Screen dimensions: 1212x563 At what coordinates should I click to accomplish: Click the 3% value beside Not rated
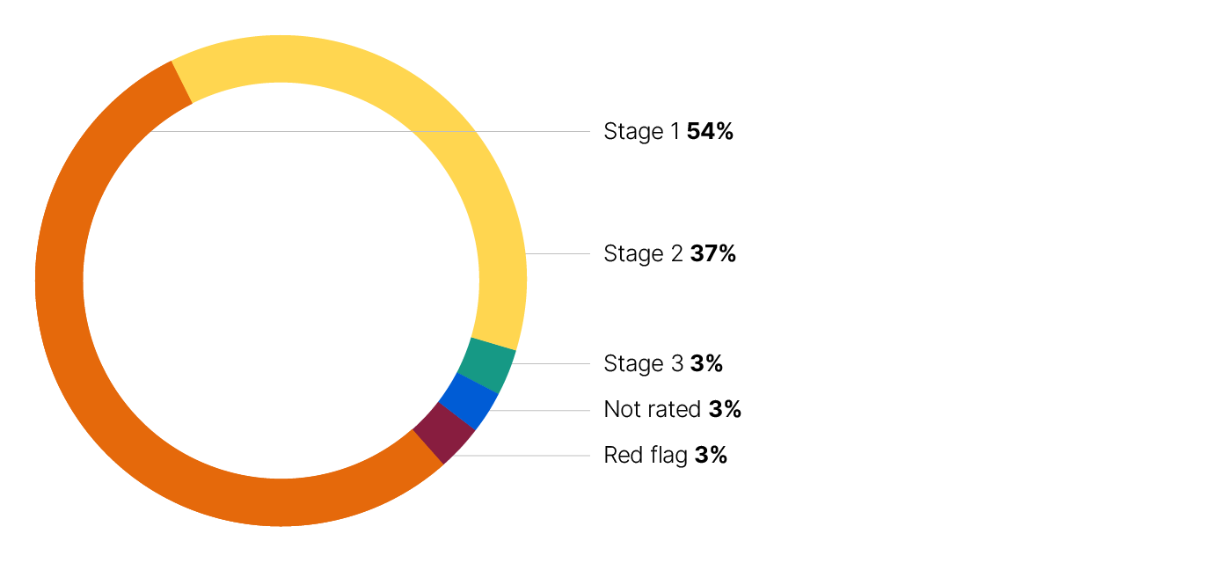[725, 410]
